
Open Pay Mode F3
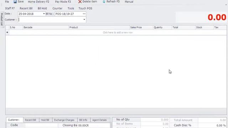tap(63, 2)
